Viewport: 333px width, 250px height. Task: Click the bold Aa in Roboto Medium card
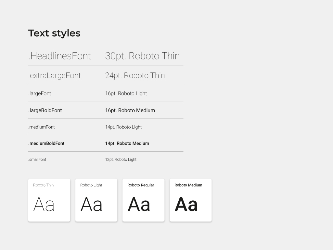[186, 204]
